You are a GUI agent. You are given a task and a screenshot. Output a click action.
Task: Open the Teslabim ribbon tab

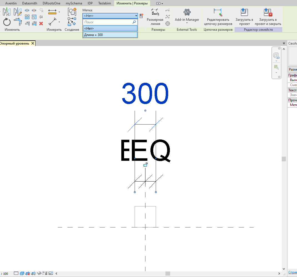[x=105, y=3]
